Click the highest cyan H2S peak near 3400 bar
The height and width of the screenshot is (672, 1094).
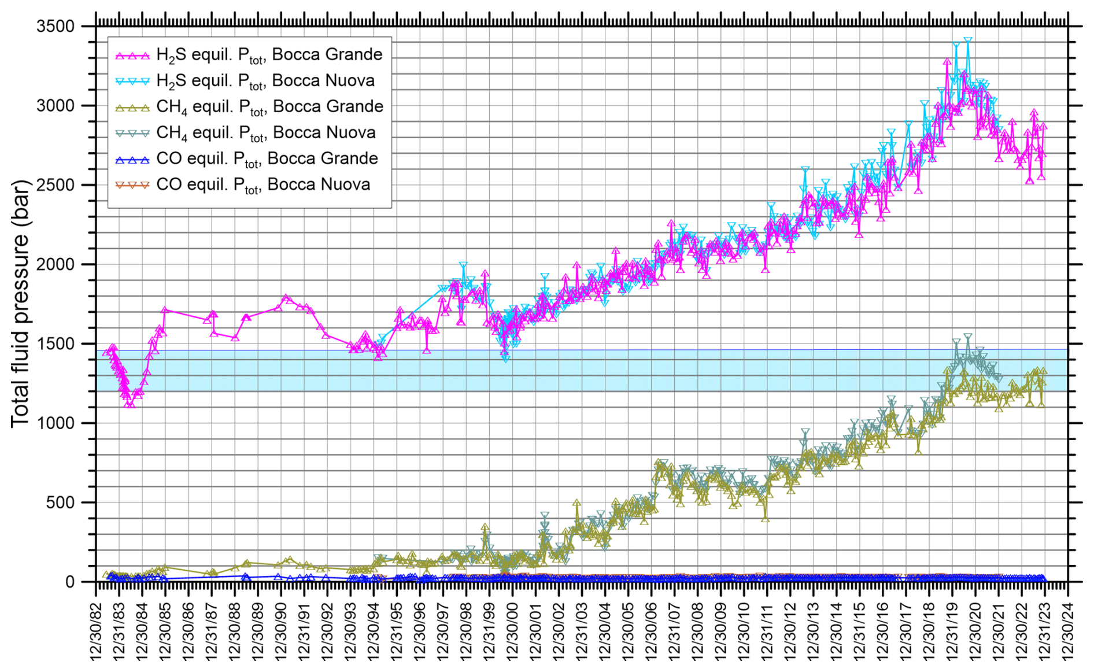point(967,40)
